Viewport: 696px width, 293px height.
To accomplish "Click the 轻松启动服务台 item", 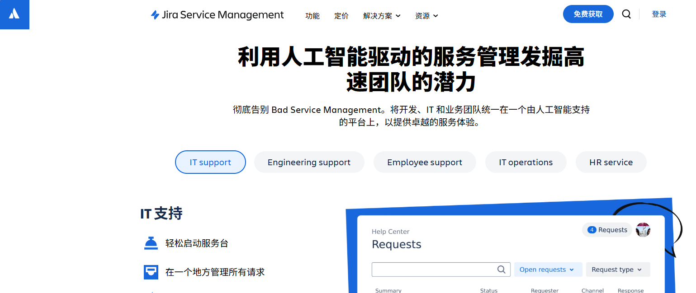I will [x=197, y=243].
